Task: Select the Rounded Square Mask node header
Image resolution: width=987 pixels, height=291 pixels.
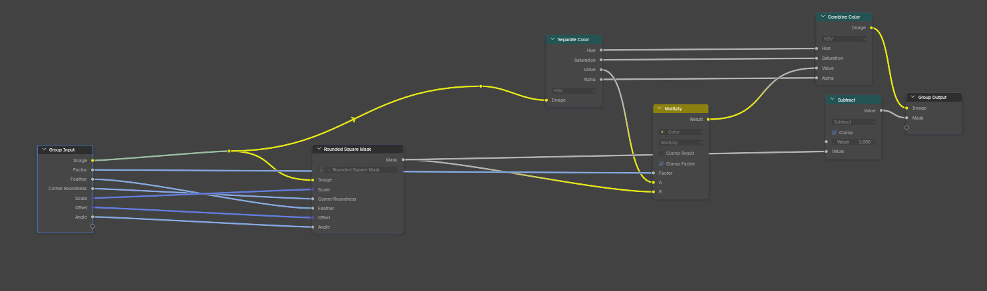Action: coord(357,149)
